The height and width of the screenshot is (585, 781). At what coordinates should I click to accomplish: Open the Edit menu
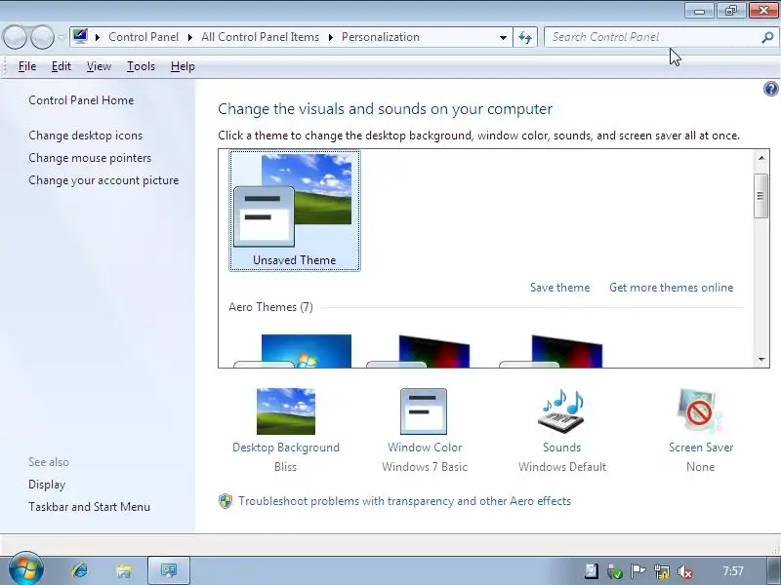tap(62, 66)
